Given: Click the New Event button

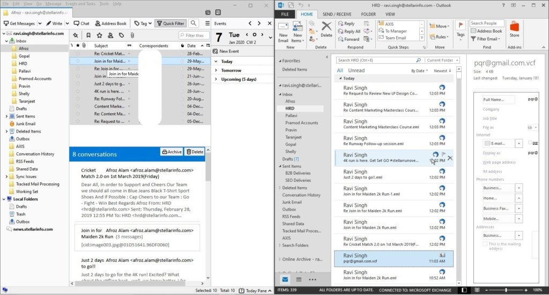Looking at the screenshot, I should click(x=227, y=51).
